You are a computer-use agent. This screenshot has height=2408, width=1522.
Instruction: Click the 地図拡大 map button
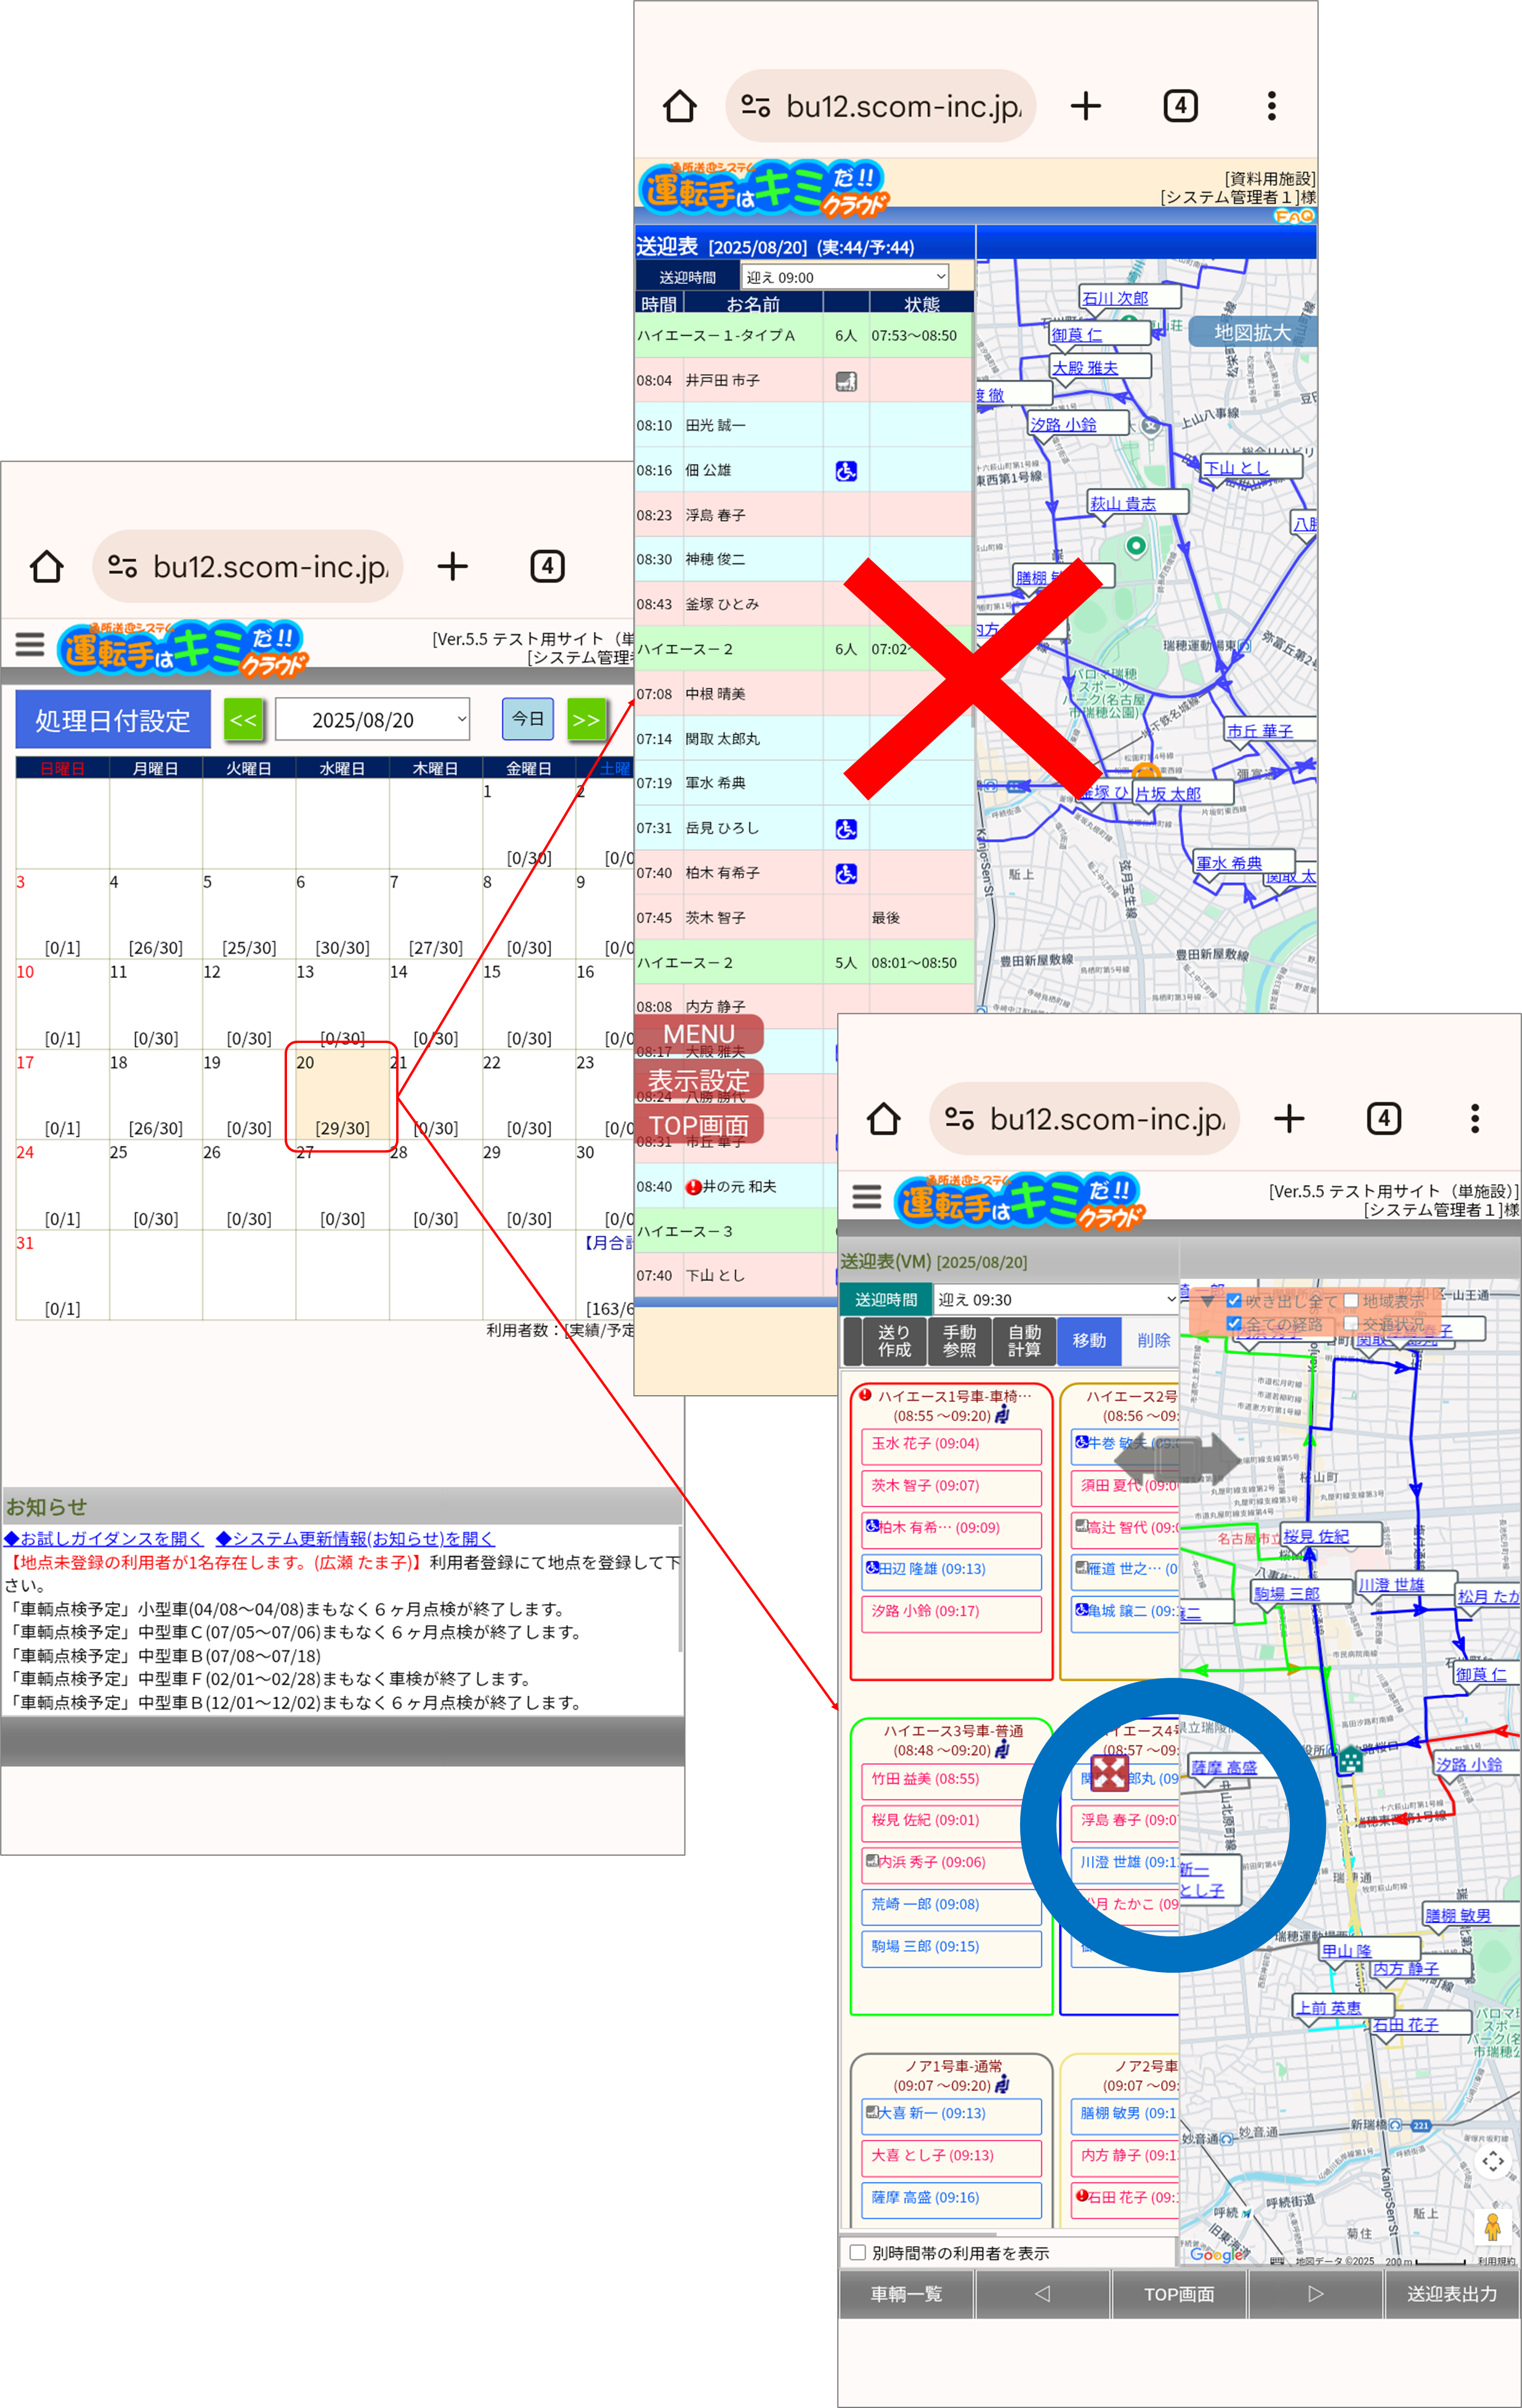click(x=1252, y=333)
